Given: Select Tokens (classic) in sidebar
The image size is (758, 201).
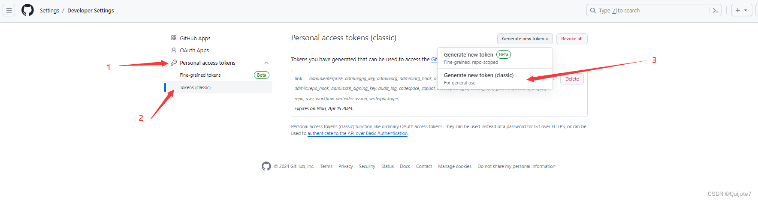Looking at the screenshot, I should point(195,87).
